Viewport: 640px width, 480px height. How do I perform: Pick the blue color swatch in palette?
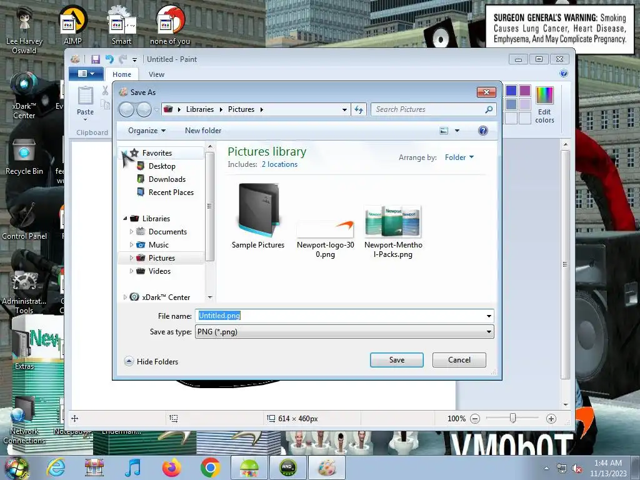click(511, 91)
